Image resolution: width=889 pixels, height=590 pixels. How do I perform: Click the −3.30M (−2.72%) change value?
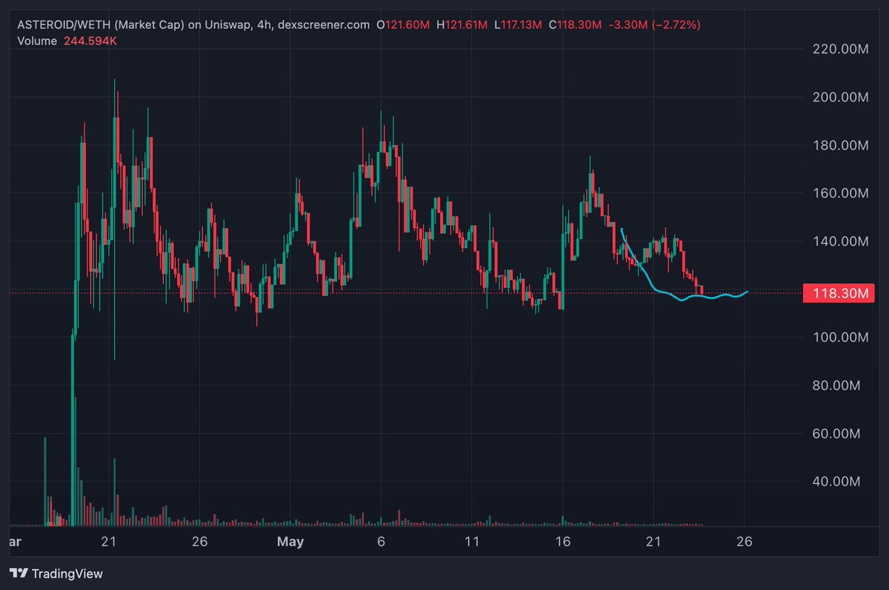654,24
